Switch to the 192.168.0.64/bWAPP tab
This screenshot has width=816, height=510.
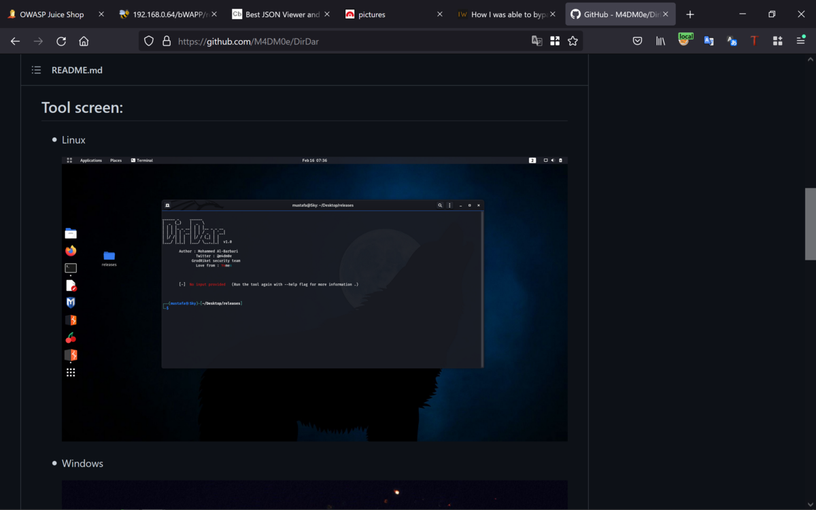[x=167, y=14]
